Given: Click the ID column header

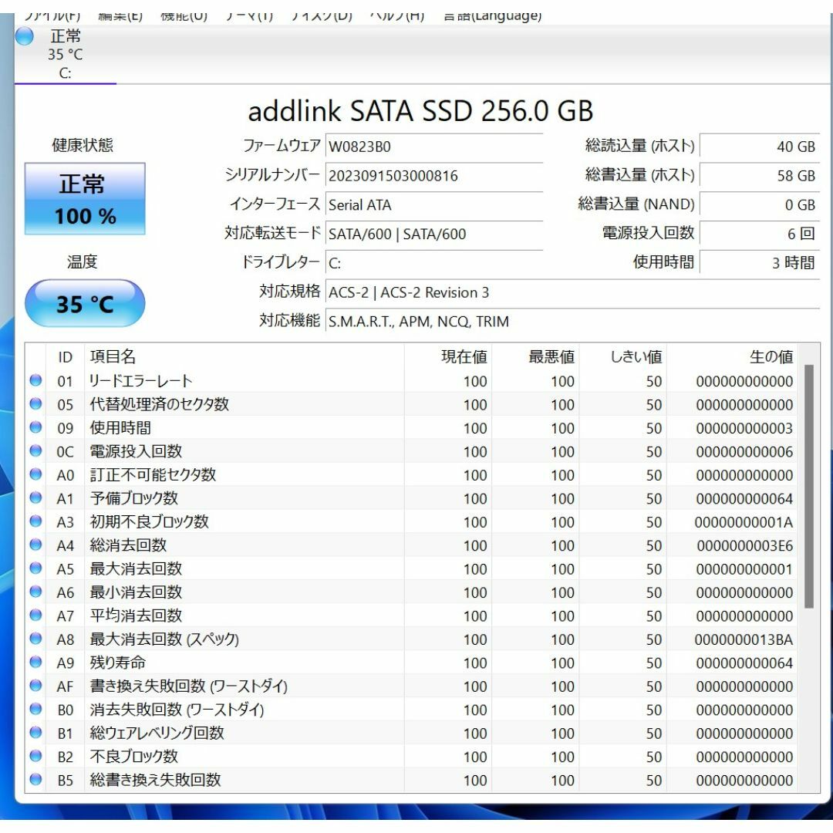Looking at the screenshot, I should 65,357.
